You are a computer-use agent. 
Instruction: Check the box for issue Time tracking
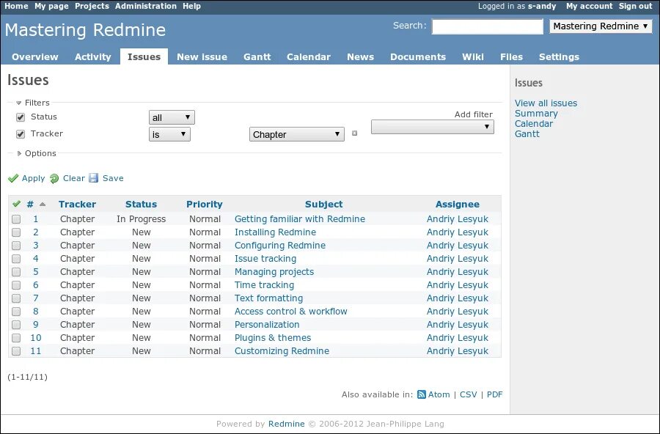[16, 285]
